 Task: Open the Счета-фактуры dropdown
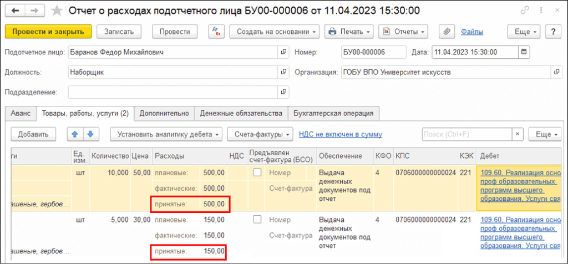point(260,134)
